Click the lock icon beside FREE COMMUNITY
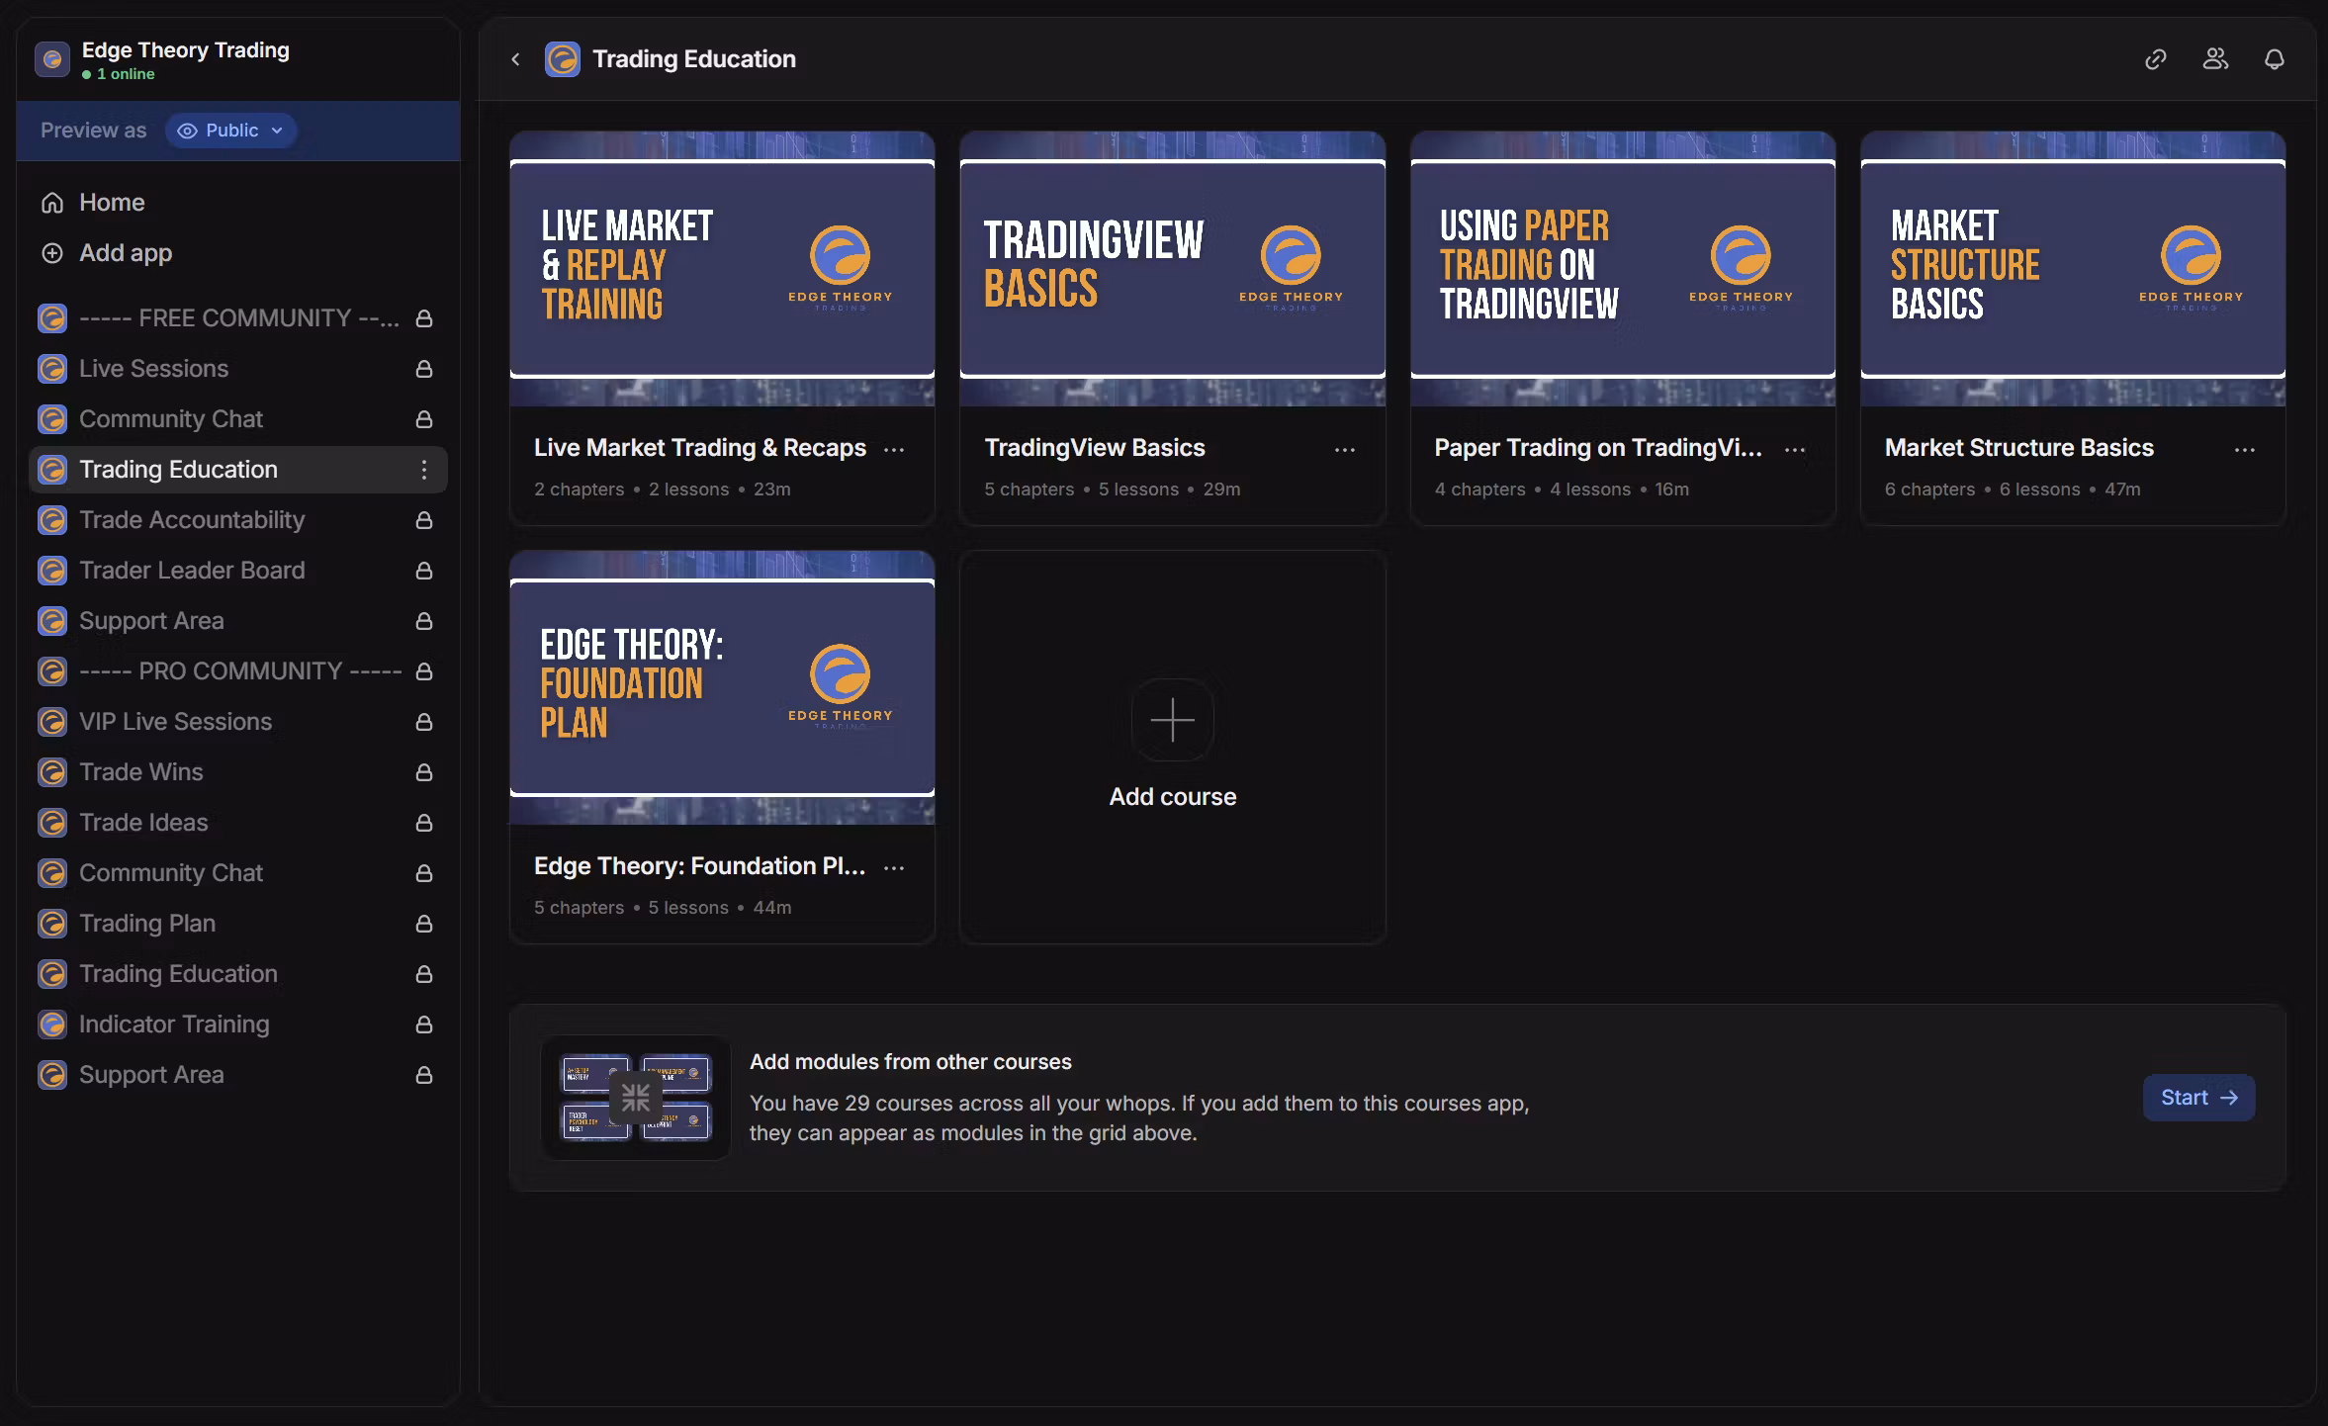The height and width of the screenshot is (1426, 2328). tap(424, 318)
